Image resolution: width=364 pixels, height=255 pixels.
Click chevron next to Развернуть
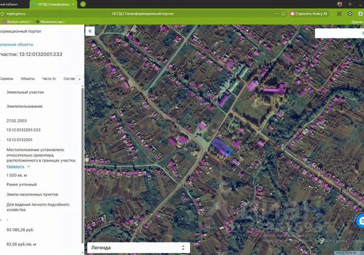(x=28, y=167)
